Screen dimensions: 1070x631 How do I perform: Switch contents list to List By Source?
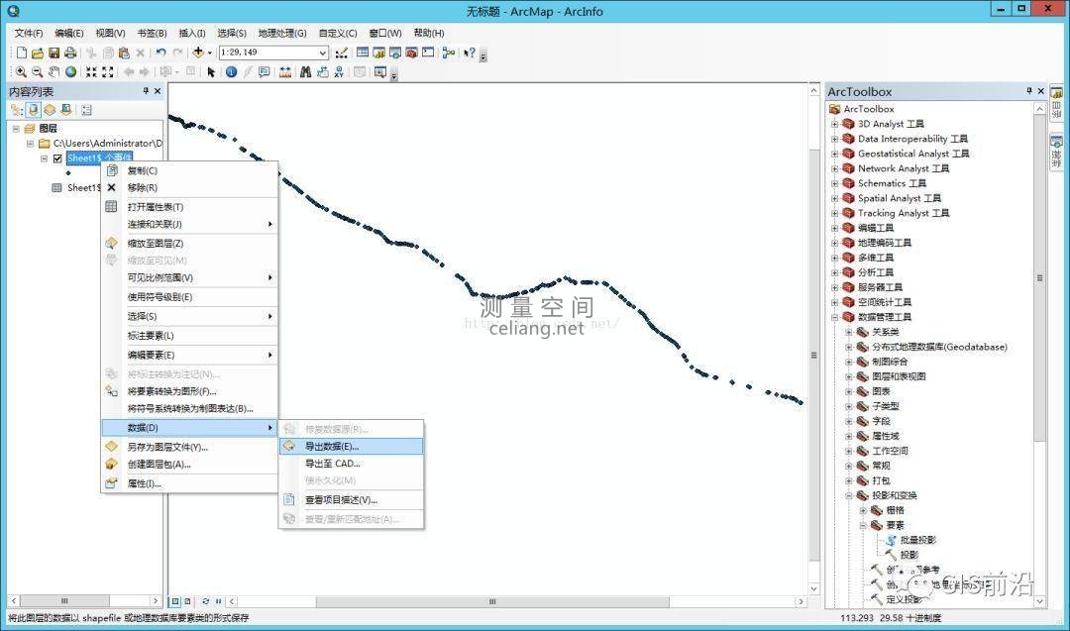coord(34,110)
